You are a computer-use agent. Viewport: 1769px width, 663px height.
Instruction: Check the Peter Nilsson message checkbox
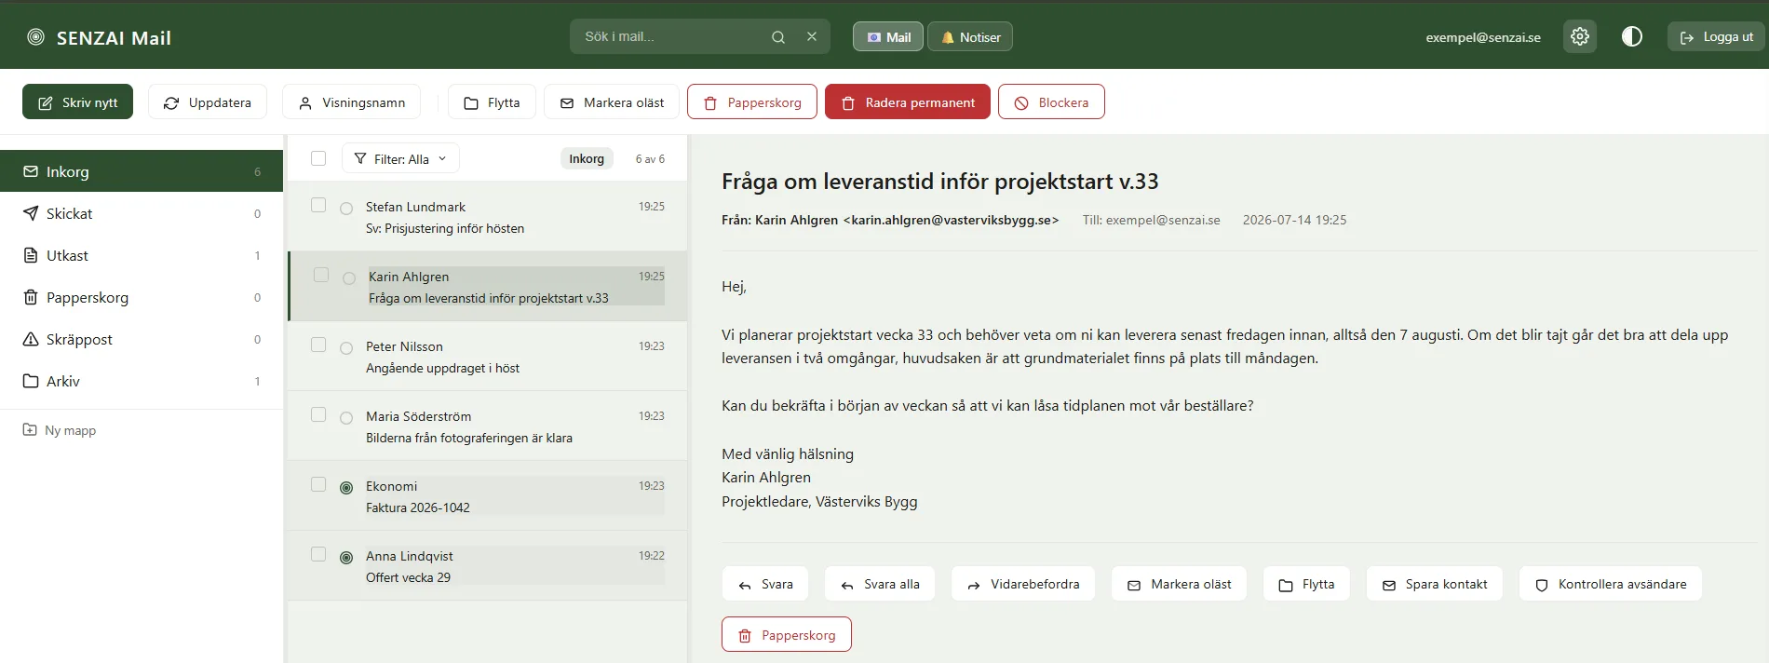pos(318,345)
